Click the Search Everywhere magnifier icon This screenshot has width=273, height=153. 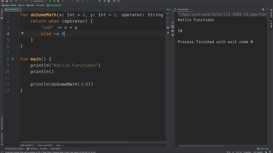119,1
